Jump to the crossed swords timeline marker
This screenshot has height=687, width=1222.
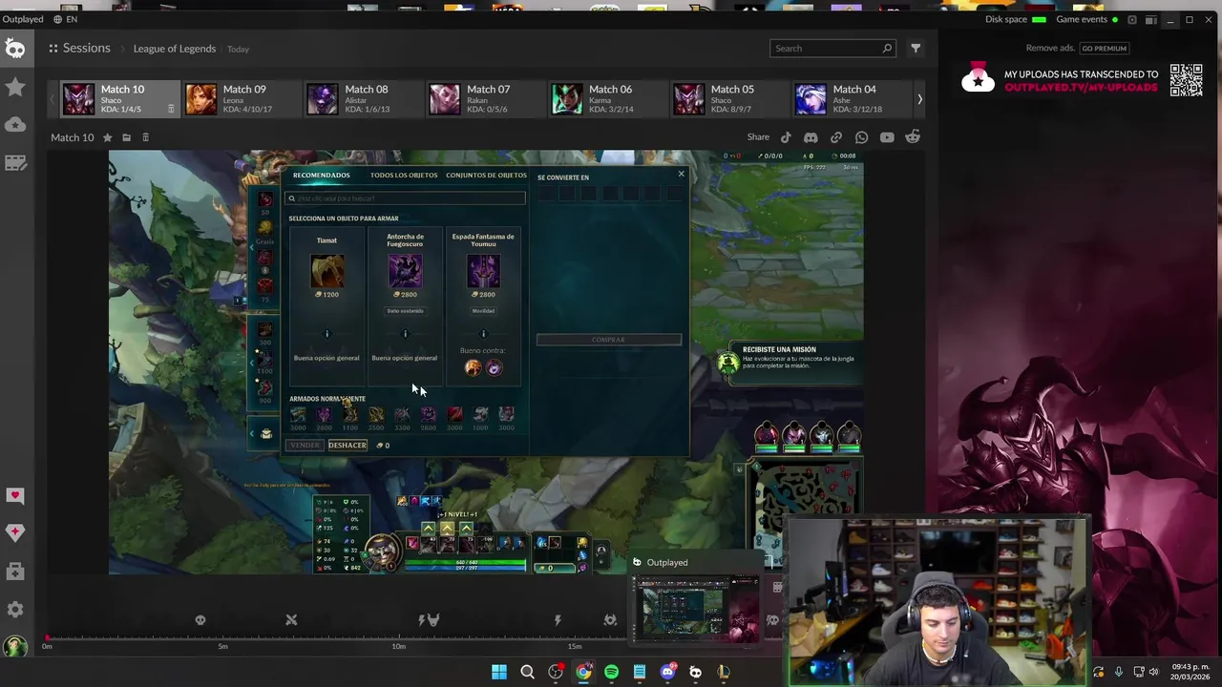pyautogui.click(x=291, y=620)
